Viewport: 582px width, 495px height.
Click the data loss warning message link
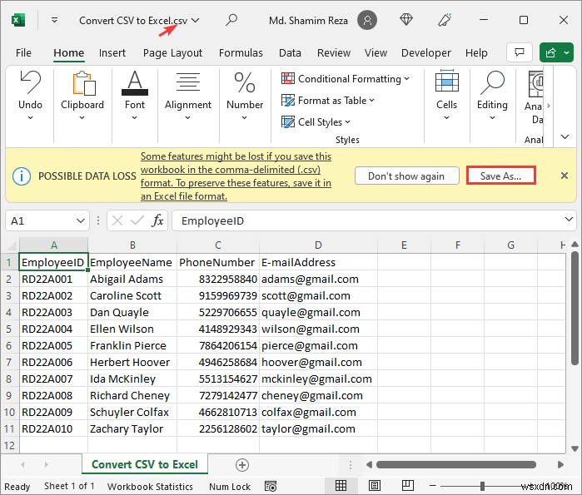(236, 176)
